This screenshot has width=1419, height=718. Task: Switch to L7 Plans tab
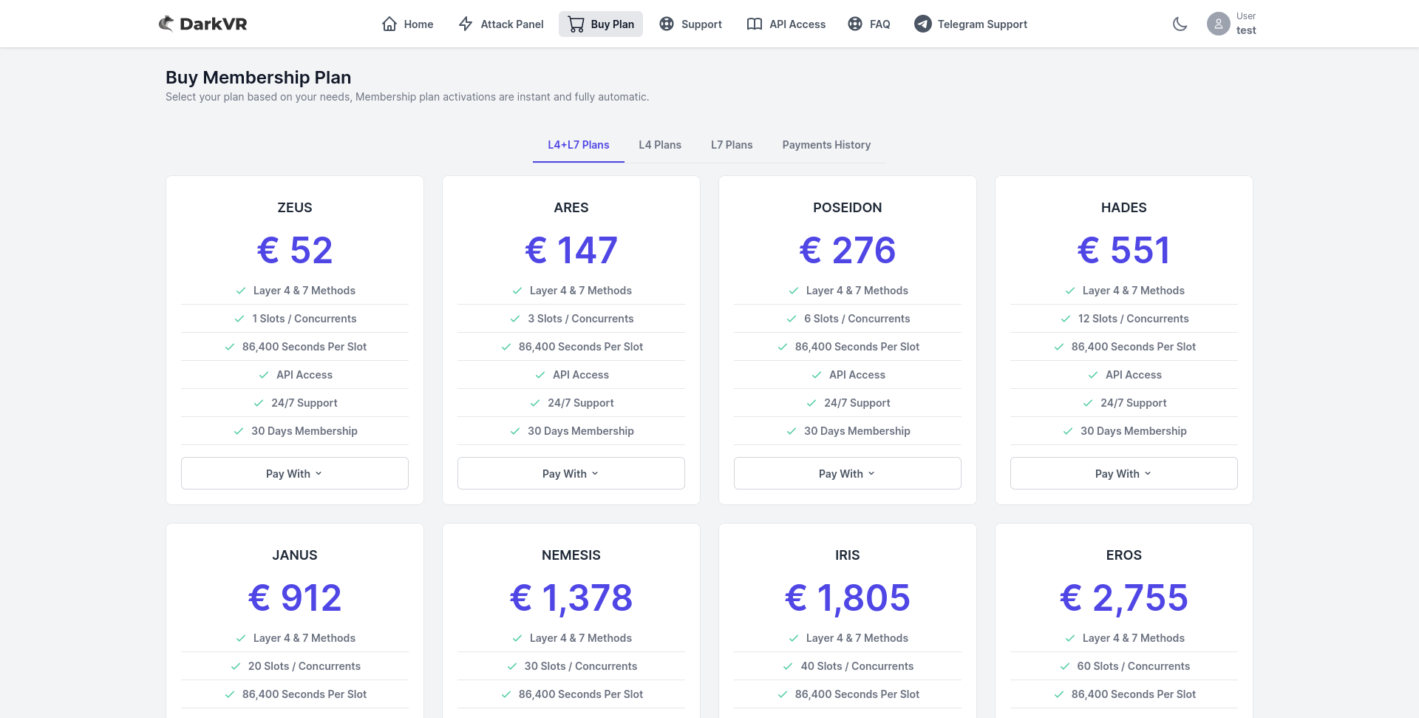(x=732, y=145)
